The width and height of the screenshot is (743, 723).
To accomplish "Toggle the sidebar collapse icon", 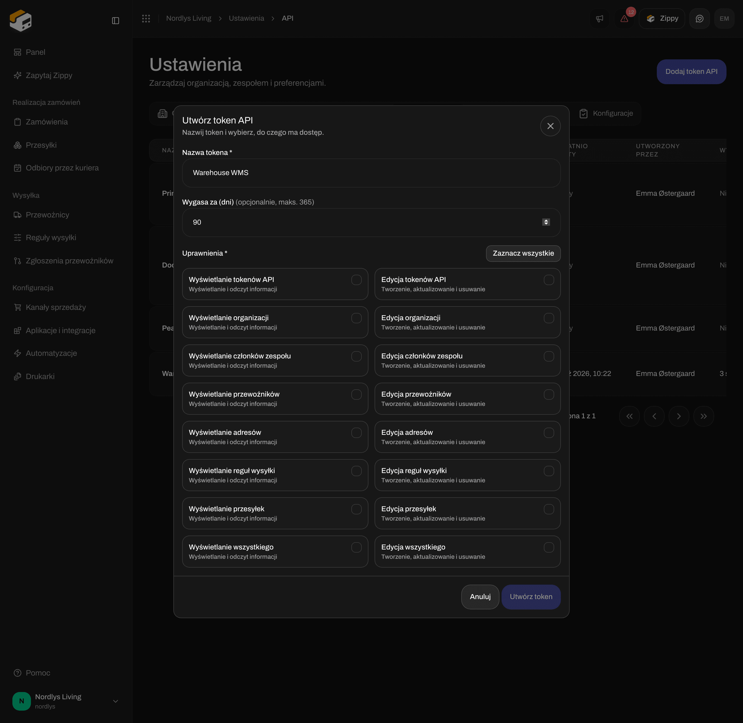I will click(116, 20).
